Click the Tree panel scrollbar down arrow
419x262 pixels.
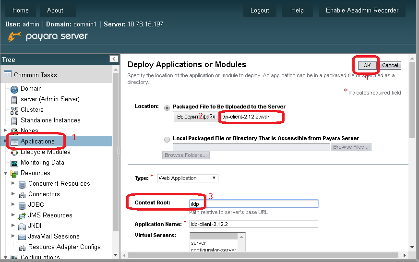[116, 255]
